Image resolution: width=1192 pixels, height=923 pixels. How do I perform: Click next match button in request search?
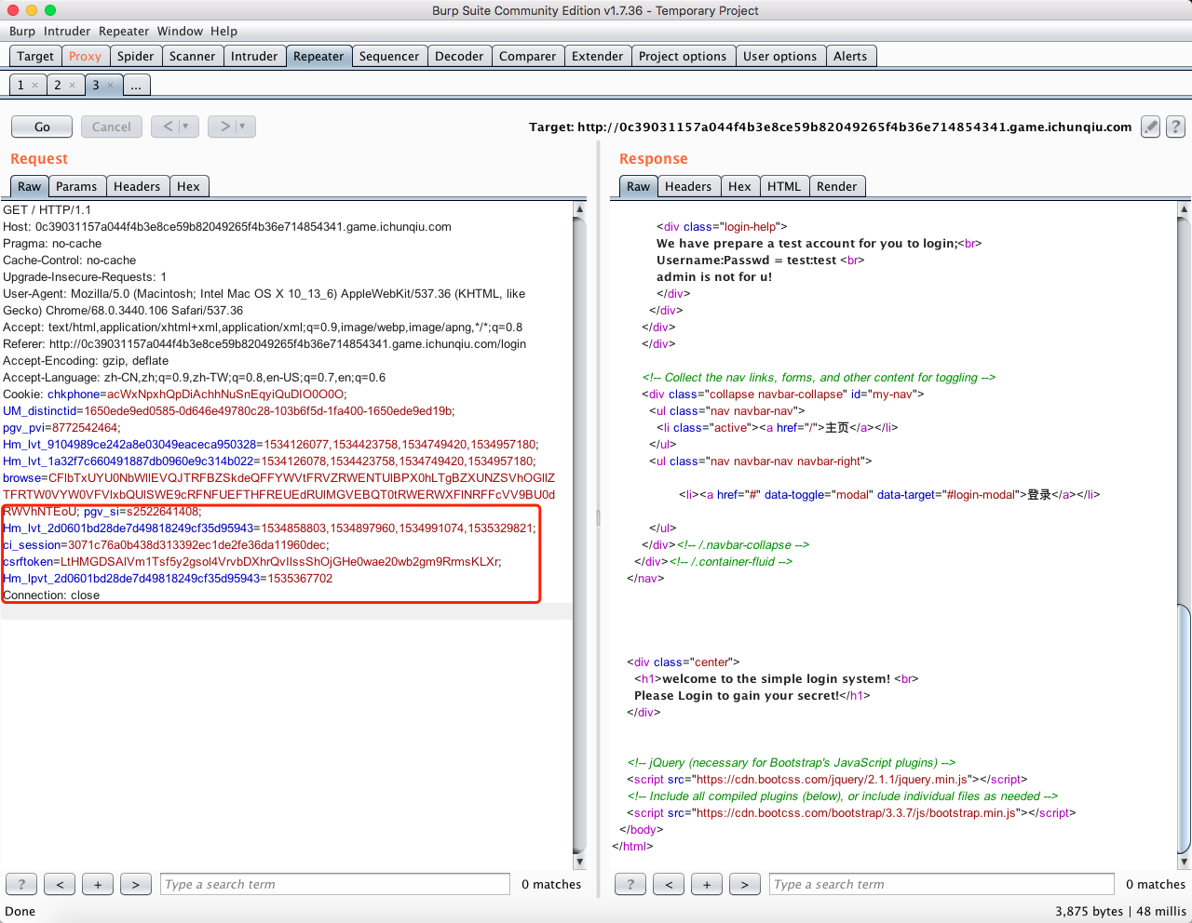136,884
